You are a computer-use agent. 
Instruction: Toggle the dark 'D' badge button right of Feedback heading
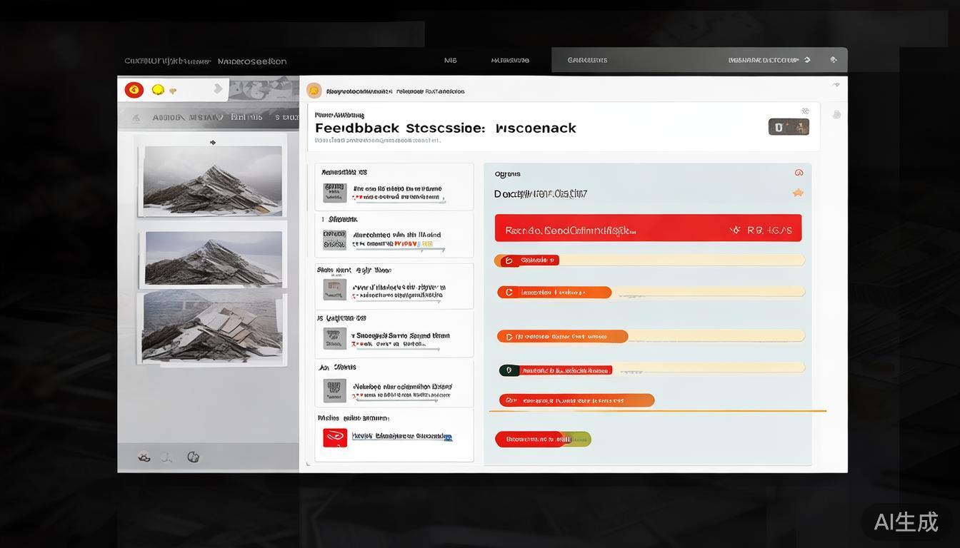pos(789,127)
